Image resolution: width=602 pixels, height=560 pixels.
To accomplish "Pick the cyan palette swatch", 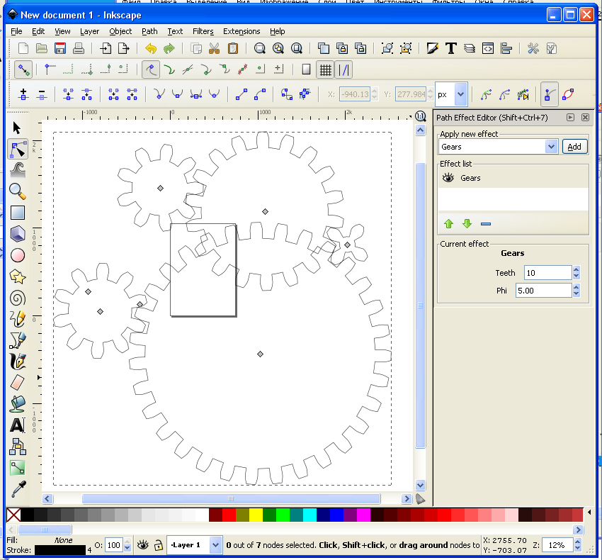I will coord(309,515).
